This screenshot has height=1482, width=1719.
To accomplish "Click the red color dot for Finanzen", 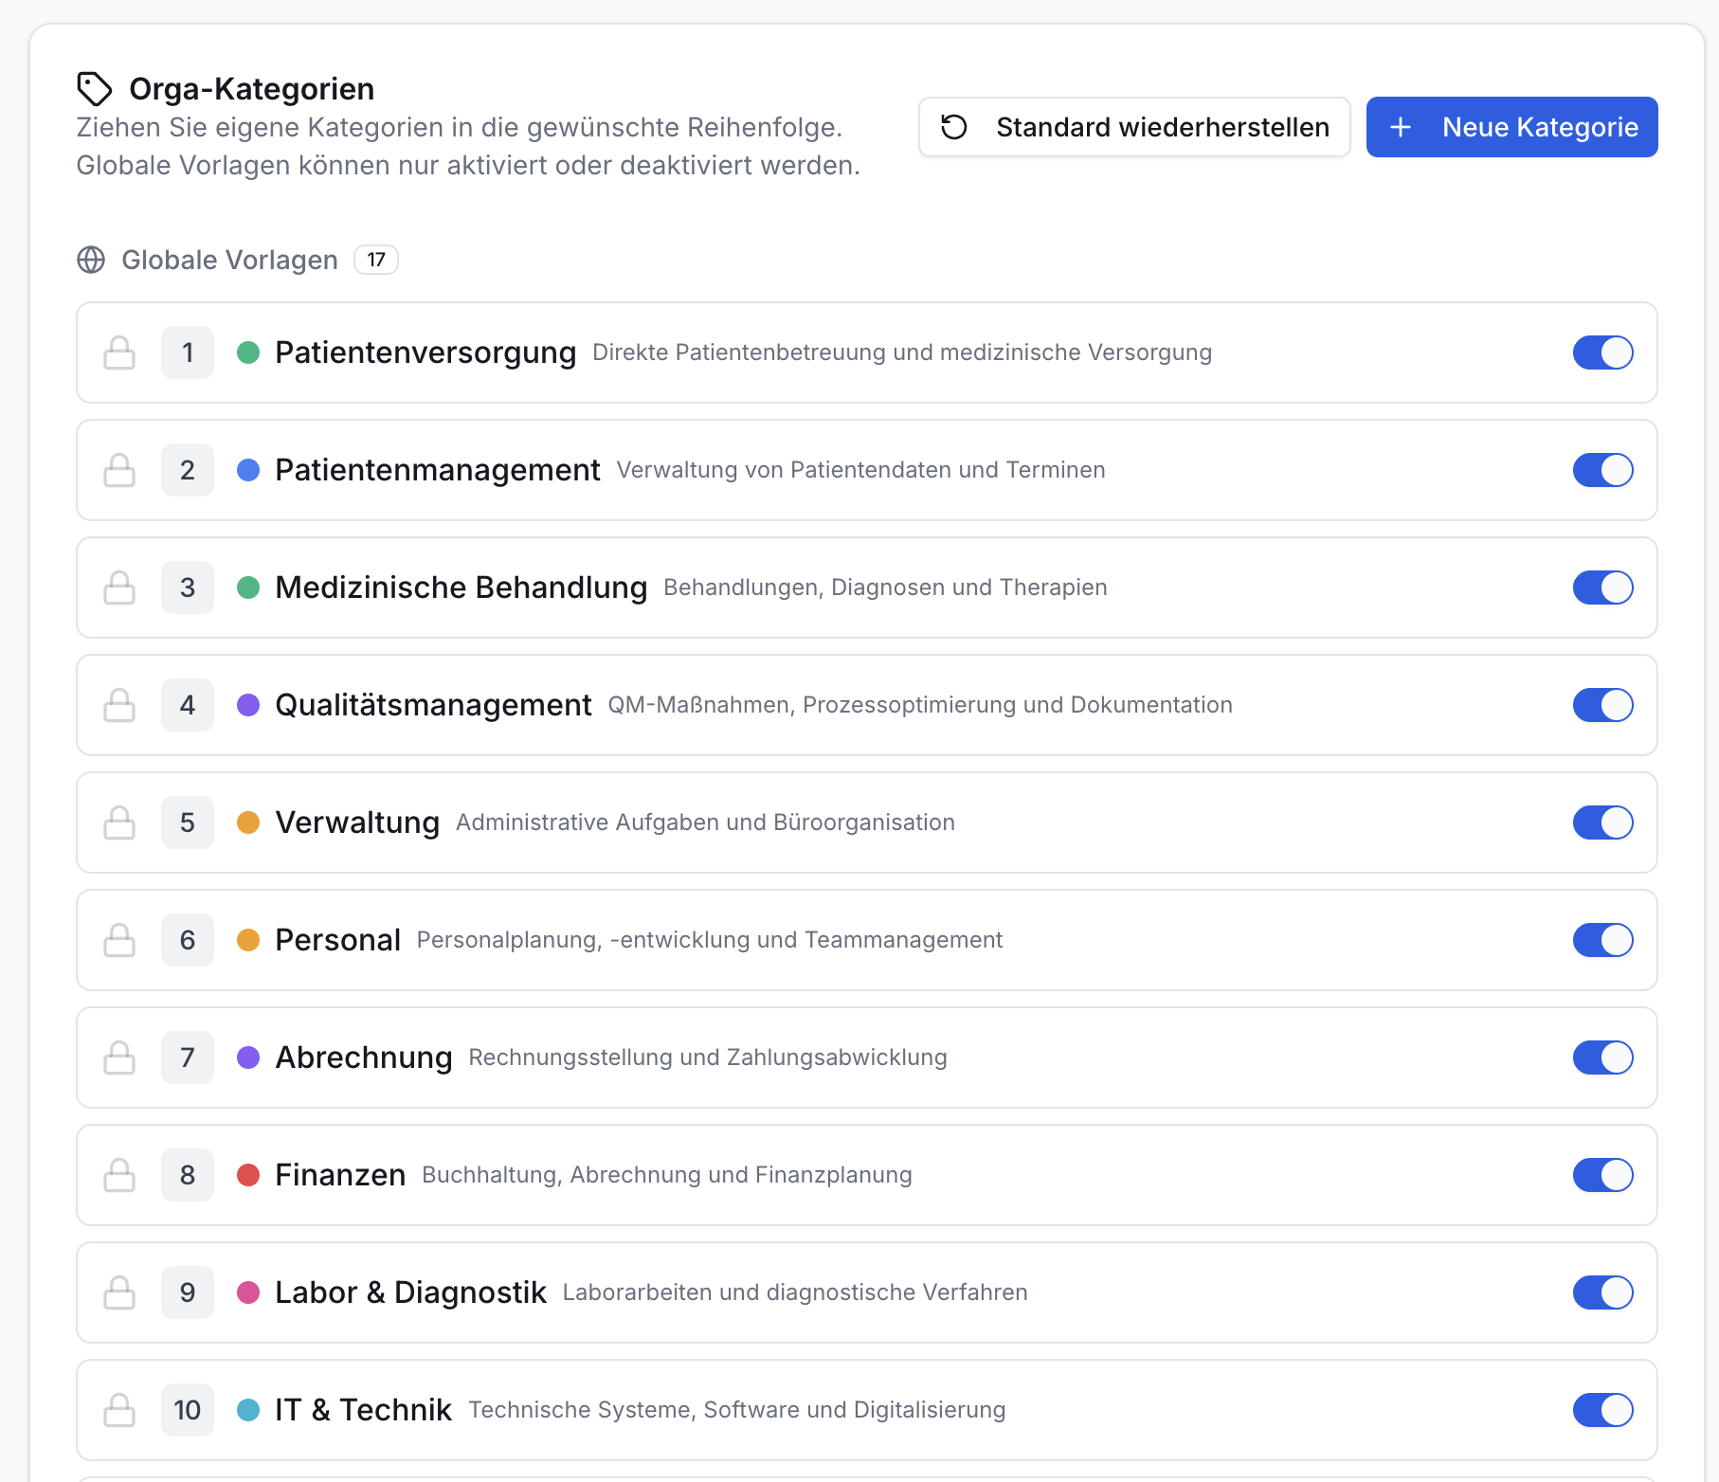I will pos(248,1175).
